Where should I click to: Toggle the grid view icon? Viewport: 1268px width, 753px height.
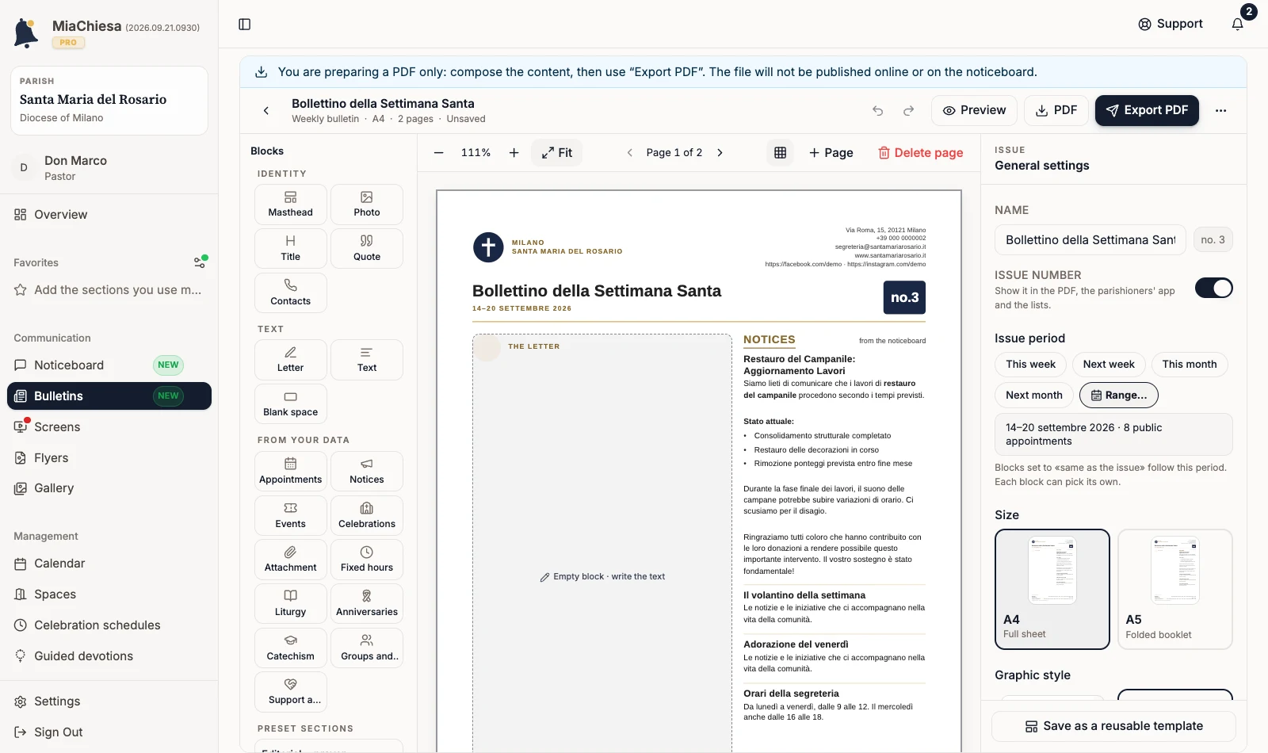[780, 153]
